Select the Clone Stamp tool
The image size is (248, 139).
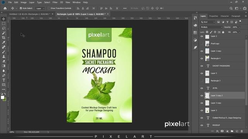3,56
